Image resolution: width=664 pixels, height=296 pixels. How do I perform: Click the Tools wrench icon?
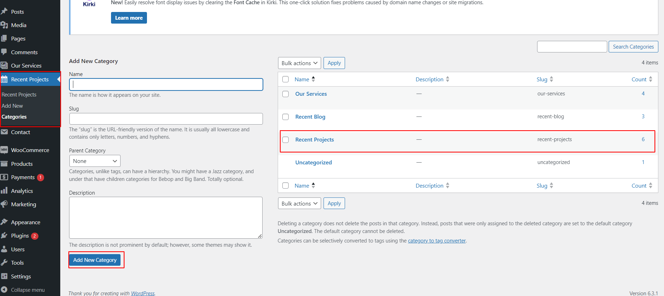point(4,263)
